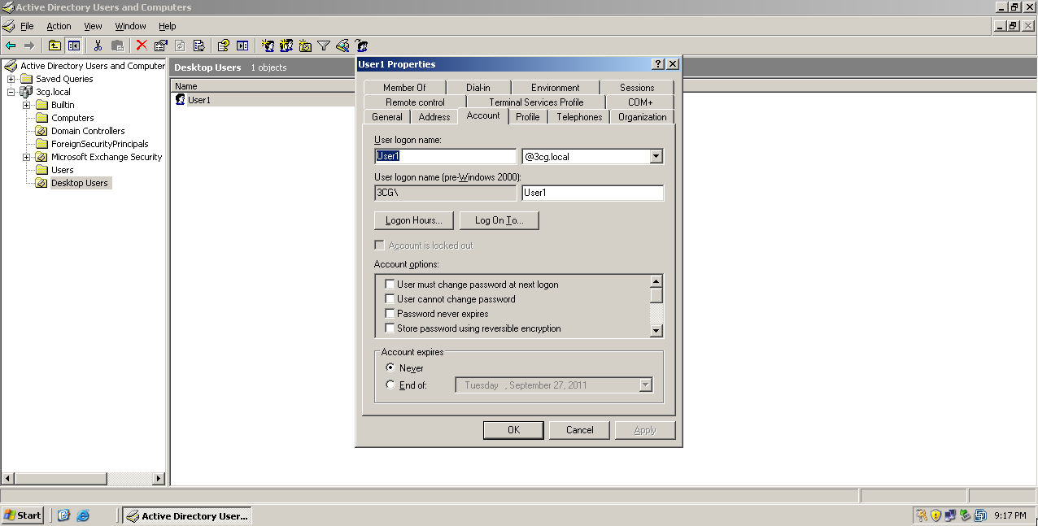This screenshot has height=526, width=1038.
Task: Toggle the Show/Hide Console Tree toolbar icon
Action: click(x=74, y=46)
